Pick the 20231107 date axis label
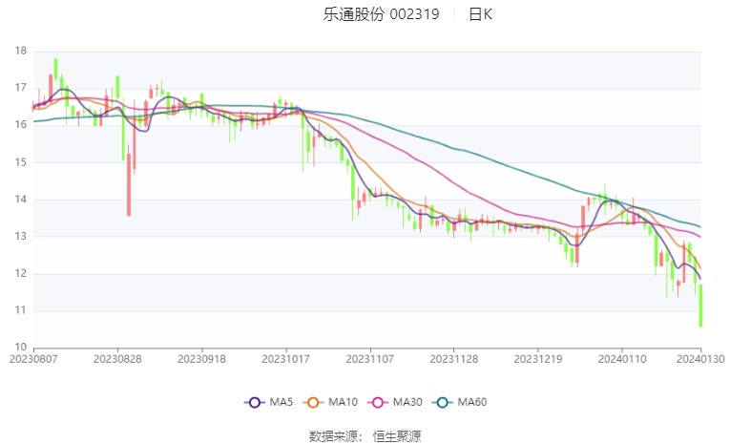The height and width of the screenshot is (444, 730). tap(369, 361)
